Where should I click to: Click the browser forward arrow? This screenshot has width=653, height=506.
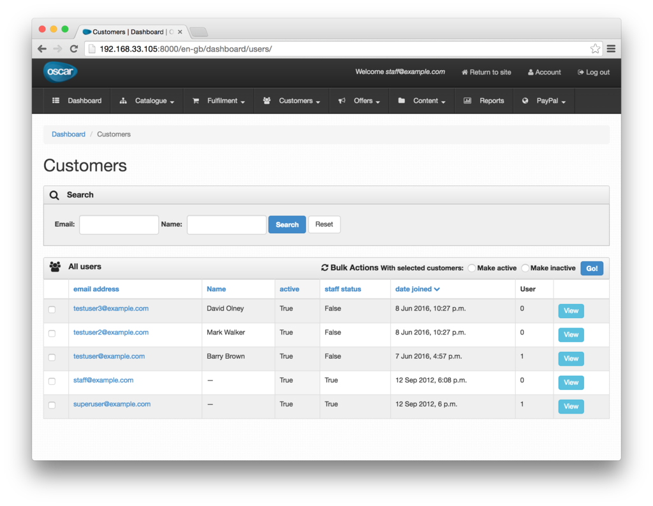[x=58, y=48]
